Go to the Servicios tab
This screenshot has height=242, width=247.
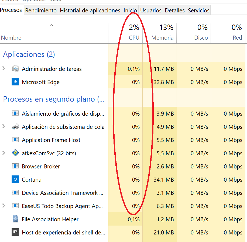198,11
